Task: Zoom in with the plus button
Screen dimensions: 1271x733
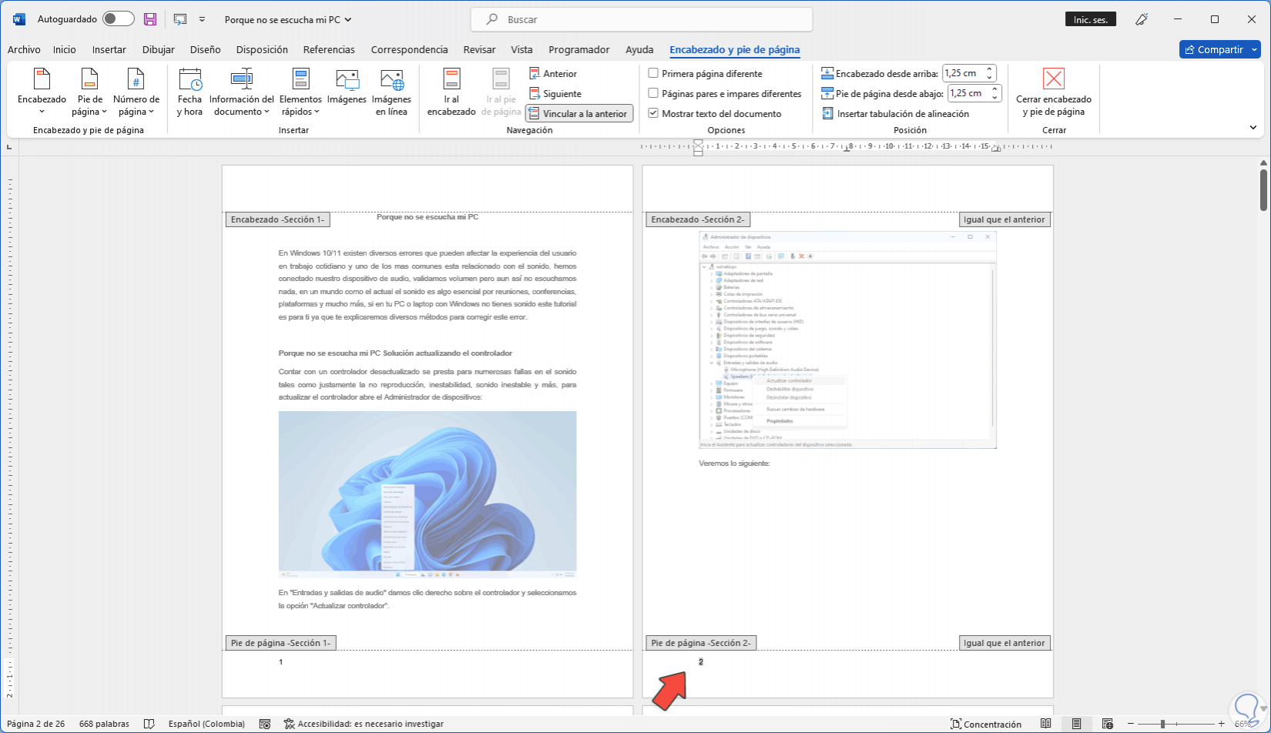Action: pyautogui.click(x=1222, y=724)
